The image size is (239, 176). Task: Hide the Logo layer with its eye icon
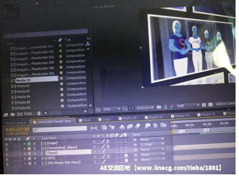click(6, 144)
